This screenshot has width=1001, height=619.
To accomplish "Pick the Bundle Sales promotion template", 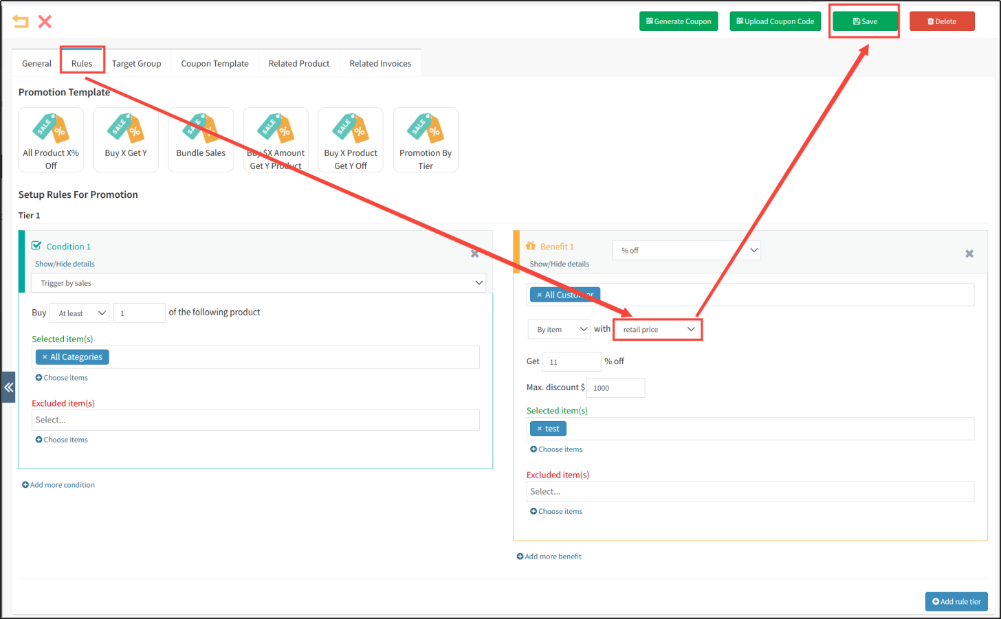I will pyautogui.click(x=201, y=139).
